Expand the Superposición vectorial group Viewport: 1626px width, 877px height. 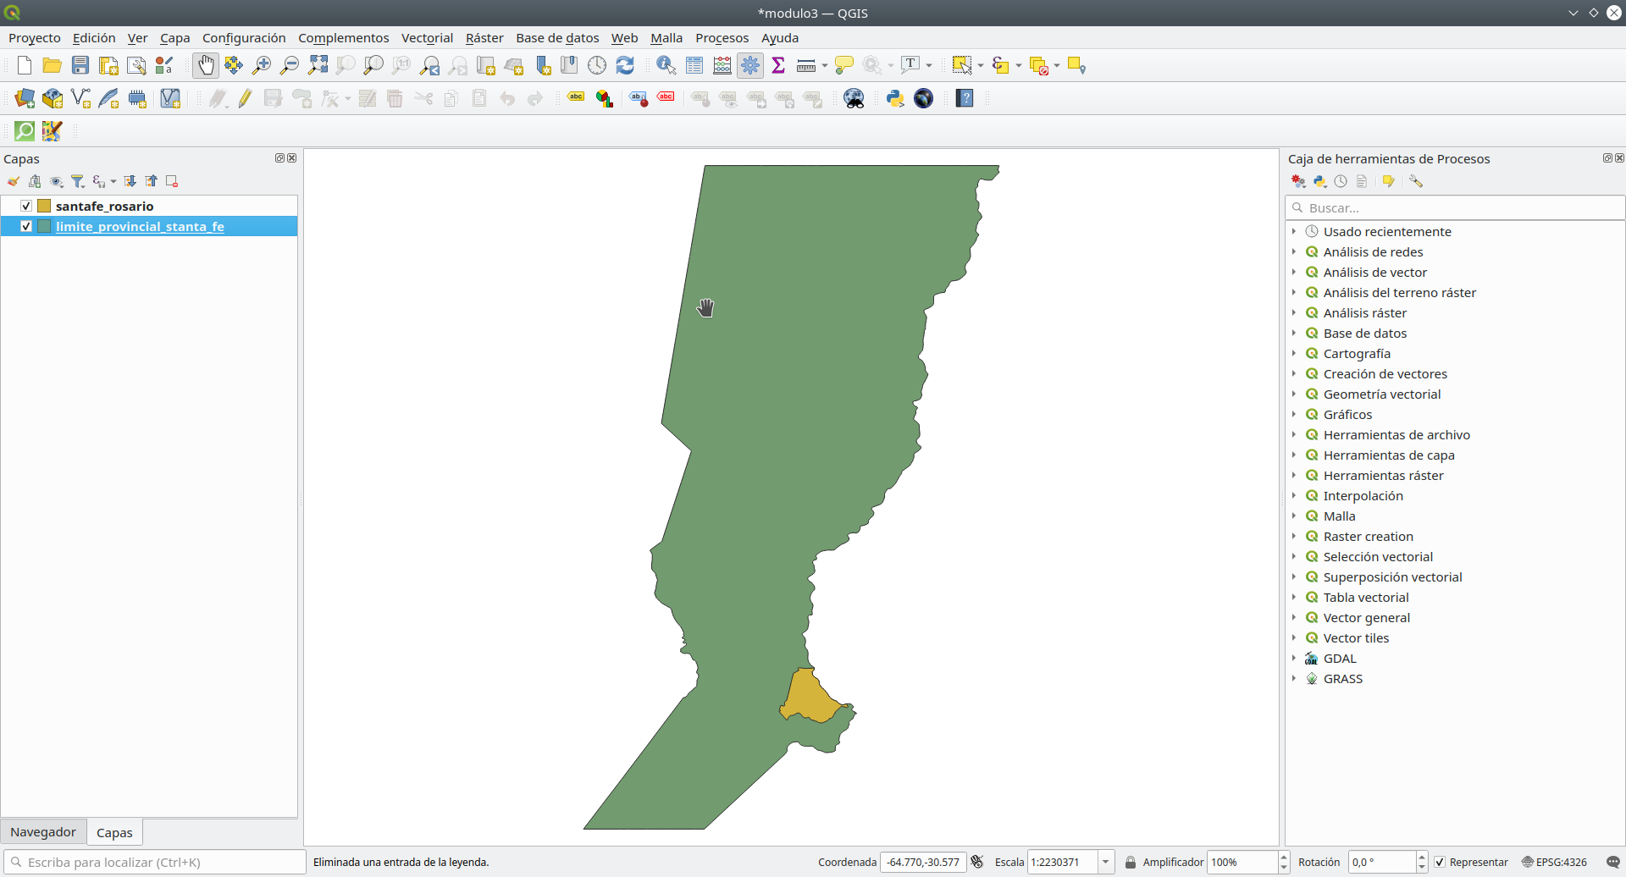(1294, 576)
